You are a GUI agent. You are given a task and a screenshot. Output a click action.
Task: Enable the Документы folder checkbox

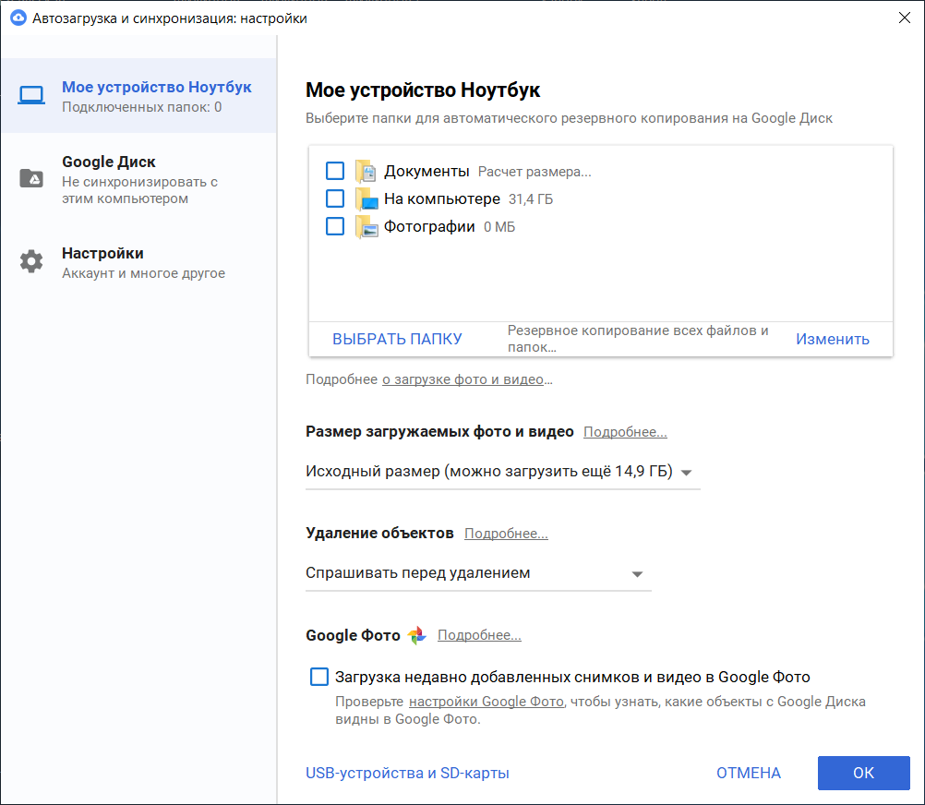pos(335,172)
